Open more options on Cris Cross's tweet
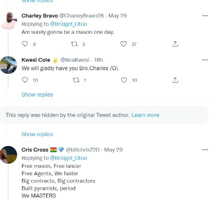Viewport: 213px width, 201px height. coord(205,150)
